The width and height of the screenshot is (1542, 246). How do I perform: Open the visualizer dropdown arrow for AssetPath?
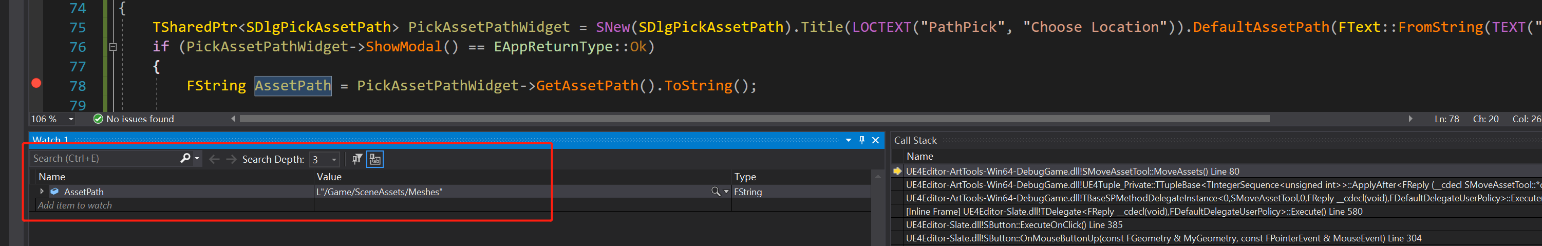point(726,192)
